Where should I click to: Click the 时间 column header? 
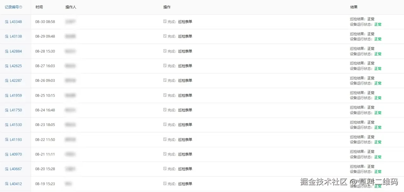point(39,7)
